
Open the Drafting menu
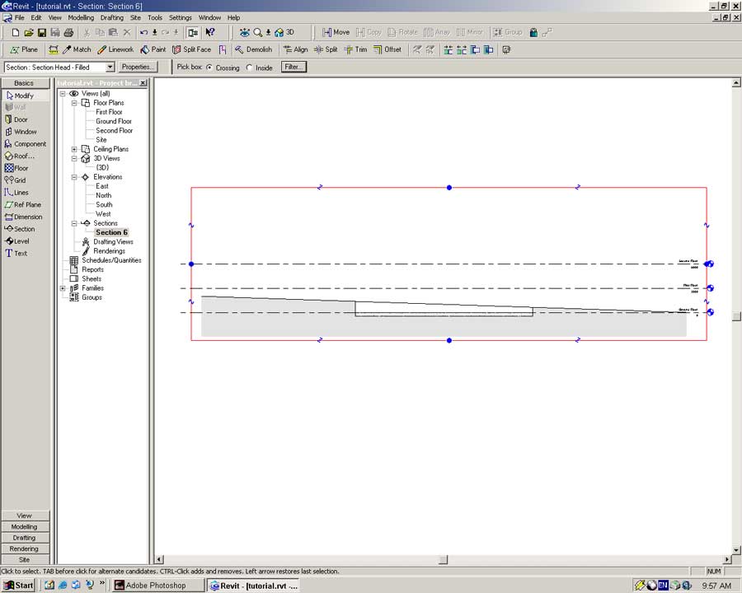111,17
